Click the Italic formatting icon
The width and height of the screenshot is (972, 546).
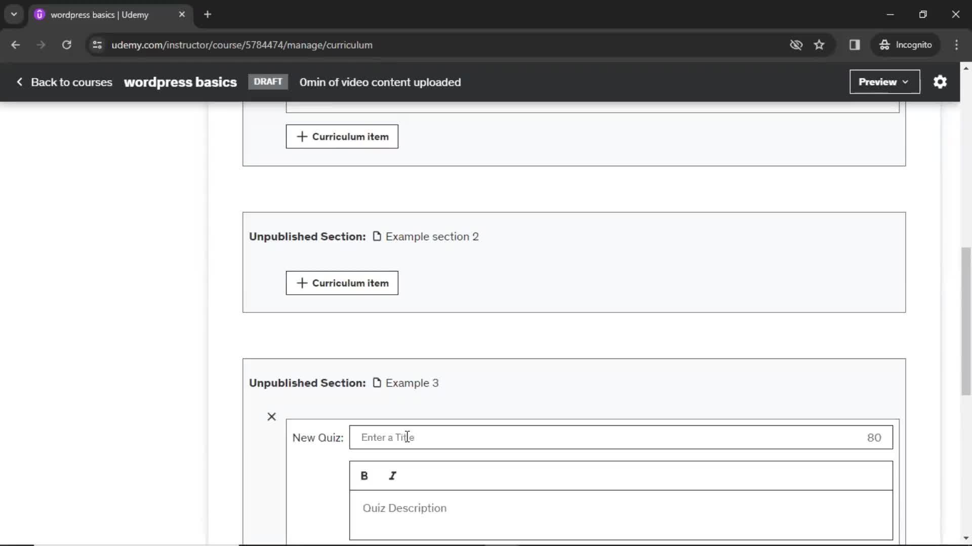392,475
